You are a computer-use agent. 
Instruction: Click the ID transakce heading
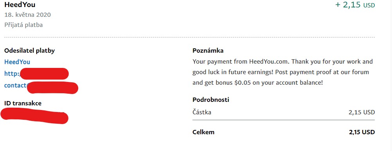[x=23, y=103]
